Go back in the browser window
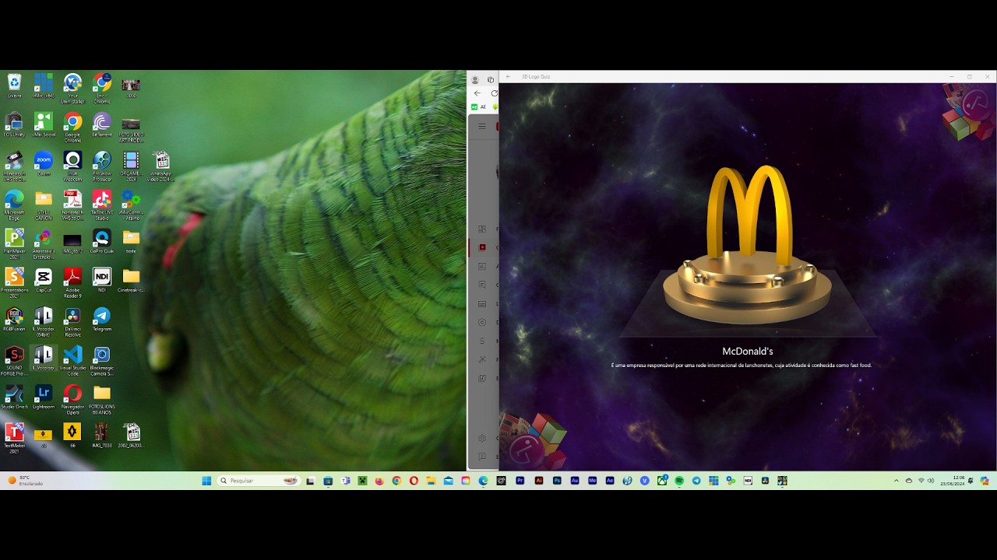Image resolution: width=997 pixels, height=560 pixels. (x=477, y=93)
